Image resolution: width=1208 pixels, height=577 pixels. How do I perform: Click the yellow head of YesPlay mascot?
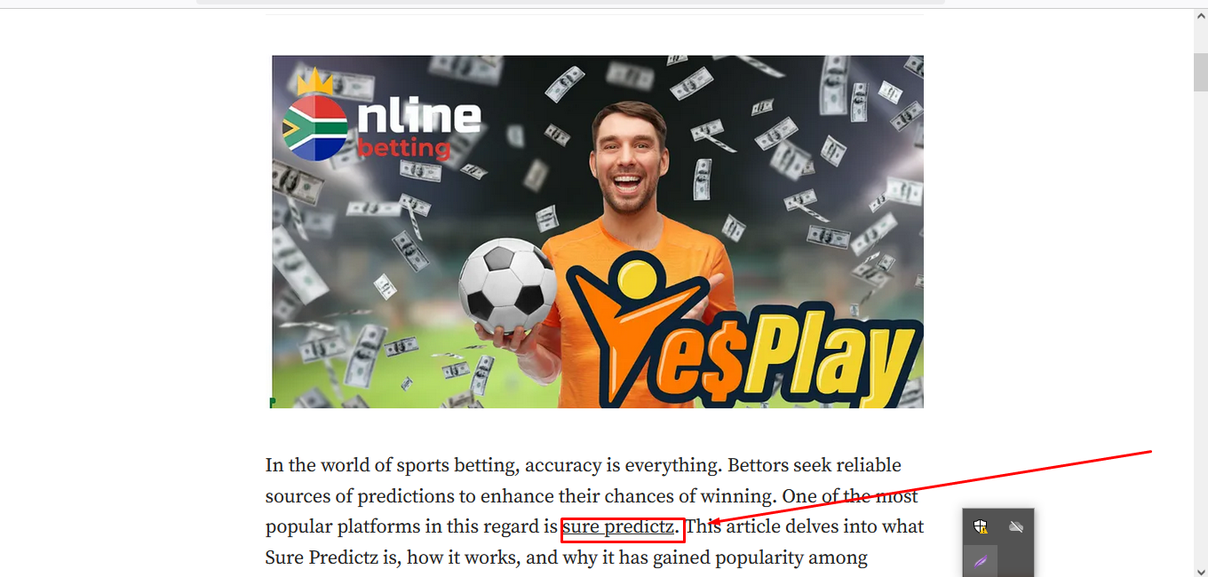[x=634, y=277]
